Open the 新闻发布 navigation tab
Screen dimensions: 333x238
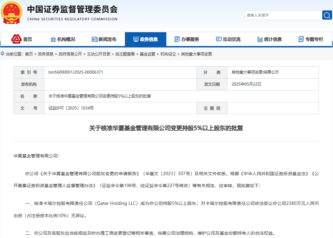(104, 39)
